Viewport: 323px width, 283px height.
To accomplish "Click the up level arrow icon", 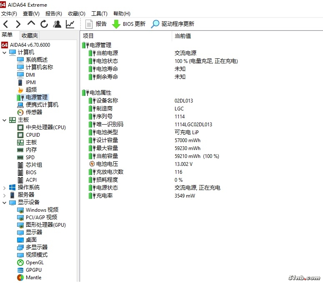I will pos(31,24).
